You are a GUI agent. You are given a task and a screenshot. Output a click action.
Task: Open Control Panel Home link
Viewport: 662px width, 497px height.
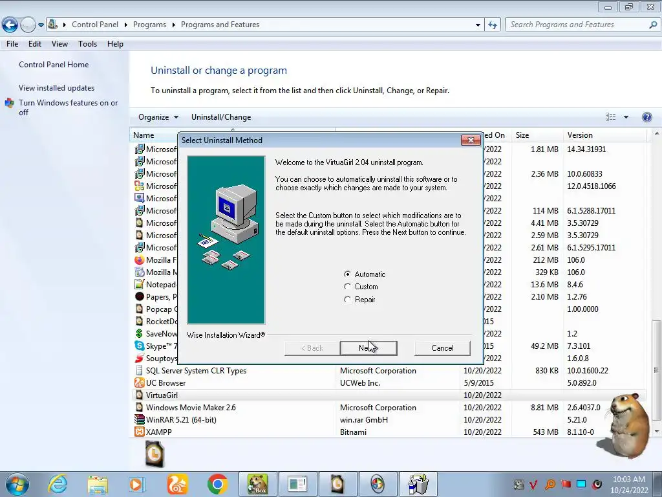tap(54, 65)
